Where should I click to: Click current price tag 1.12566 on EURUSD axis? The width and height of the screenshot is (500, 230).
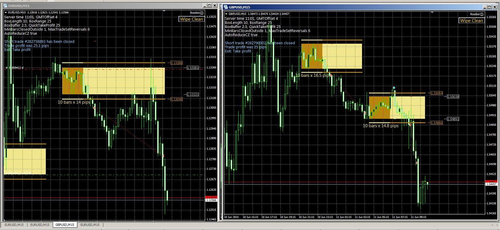tap(211, 200)
